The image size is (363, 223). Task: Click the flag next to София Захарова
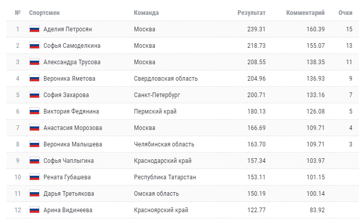[34, 95]
